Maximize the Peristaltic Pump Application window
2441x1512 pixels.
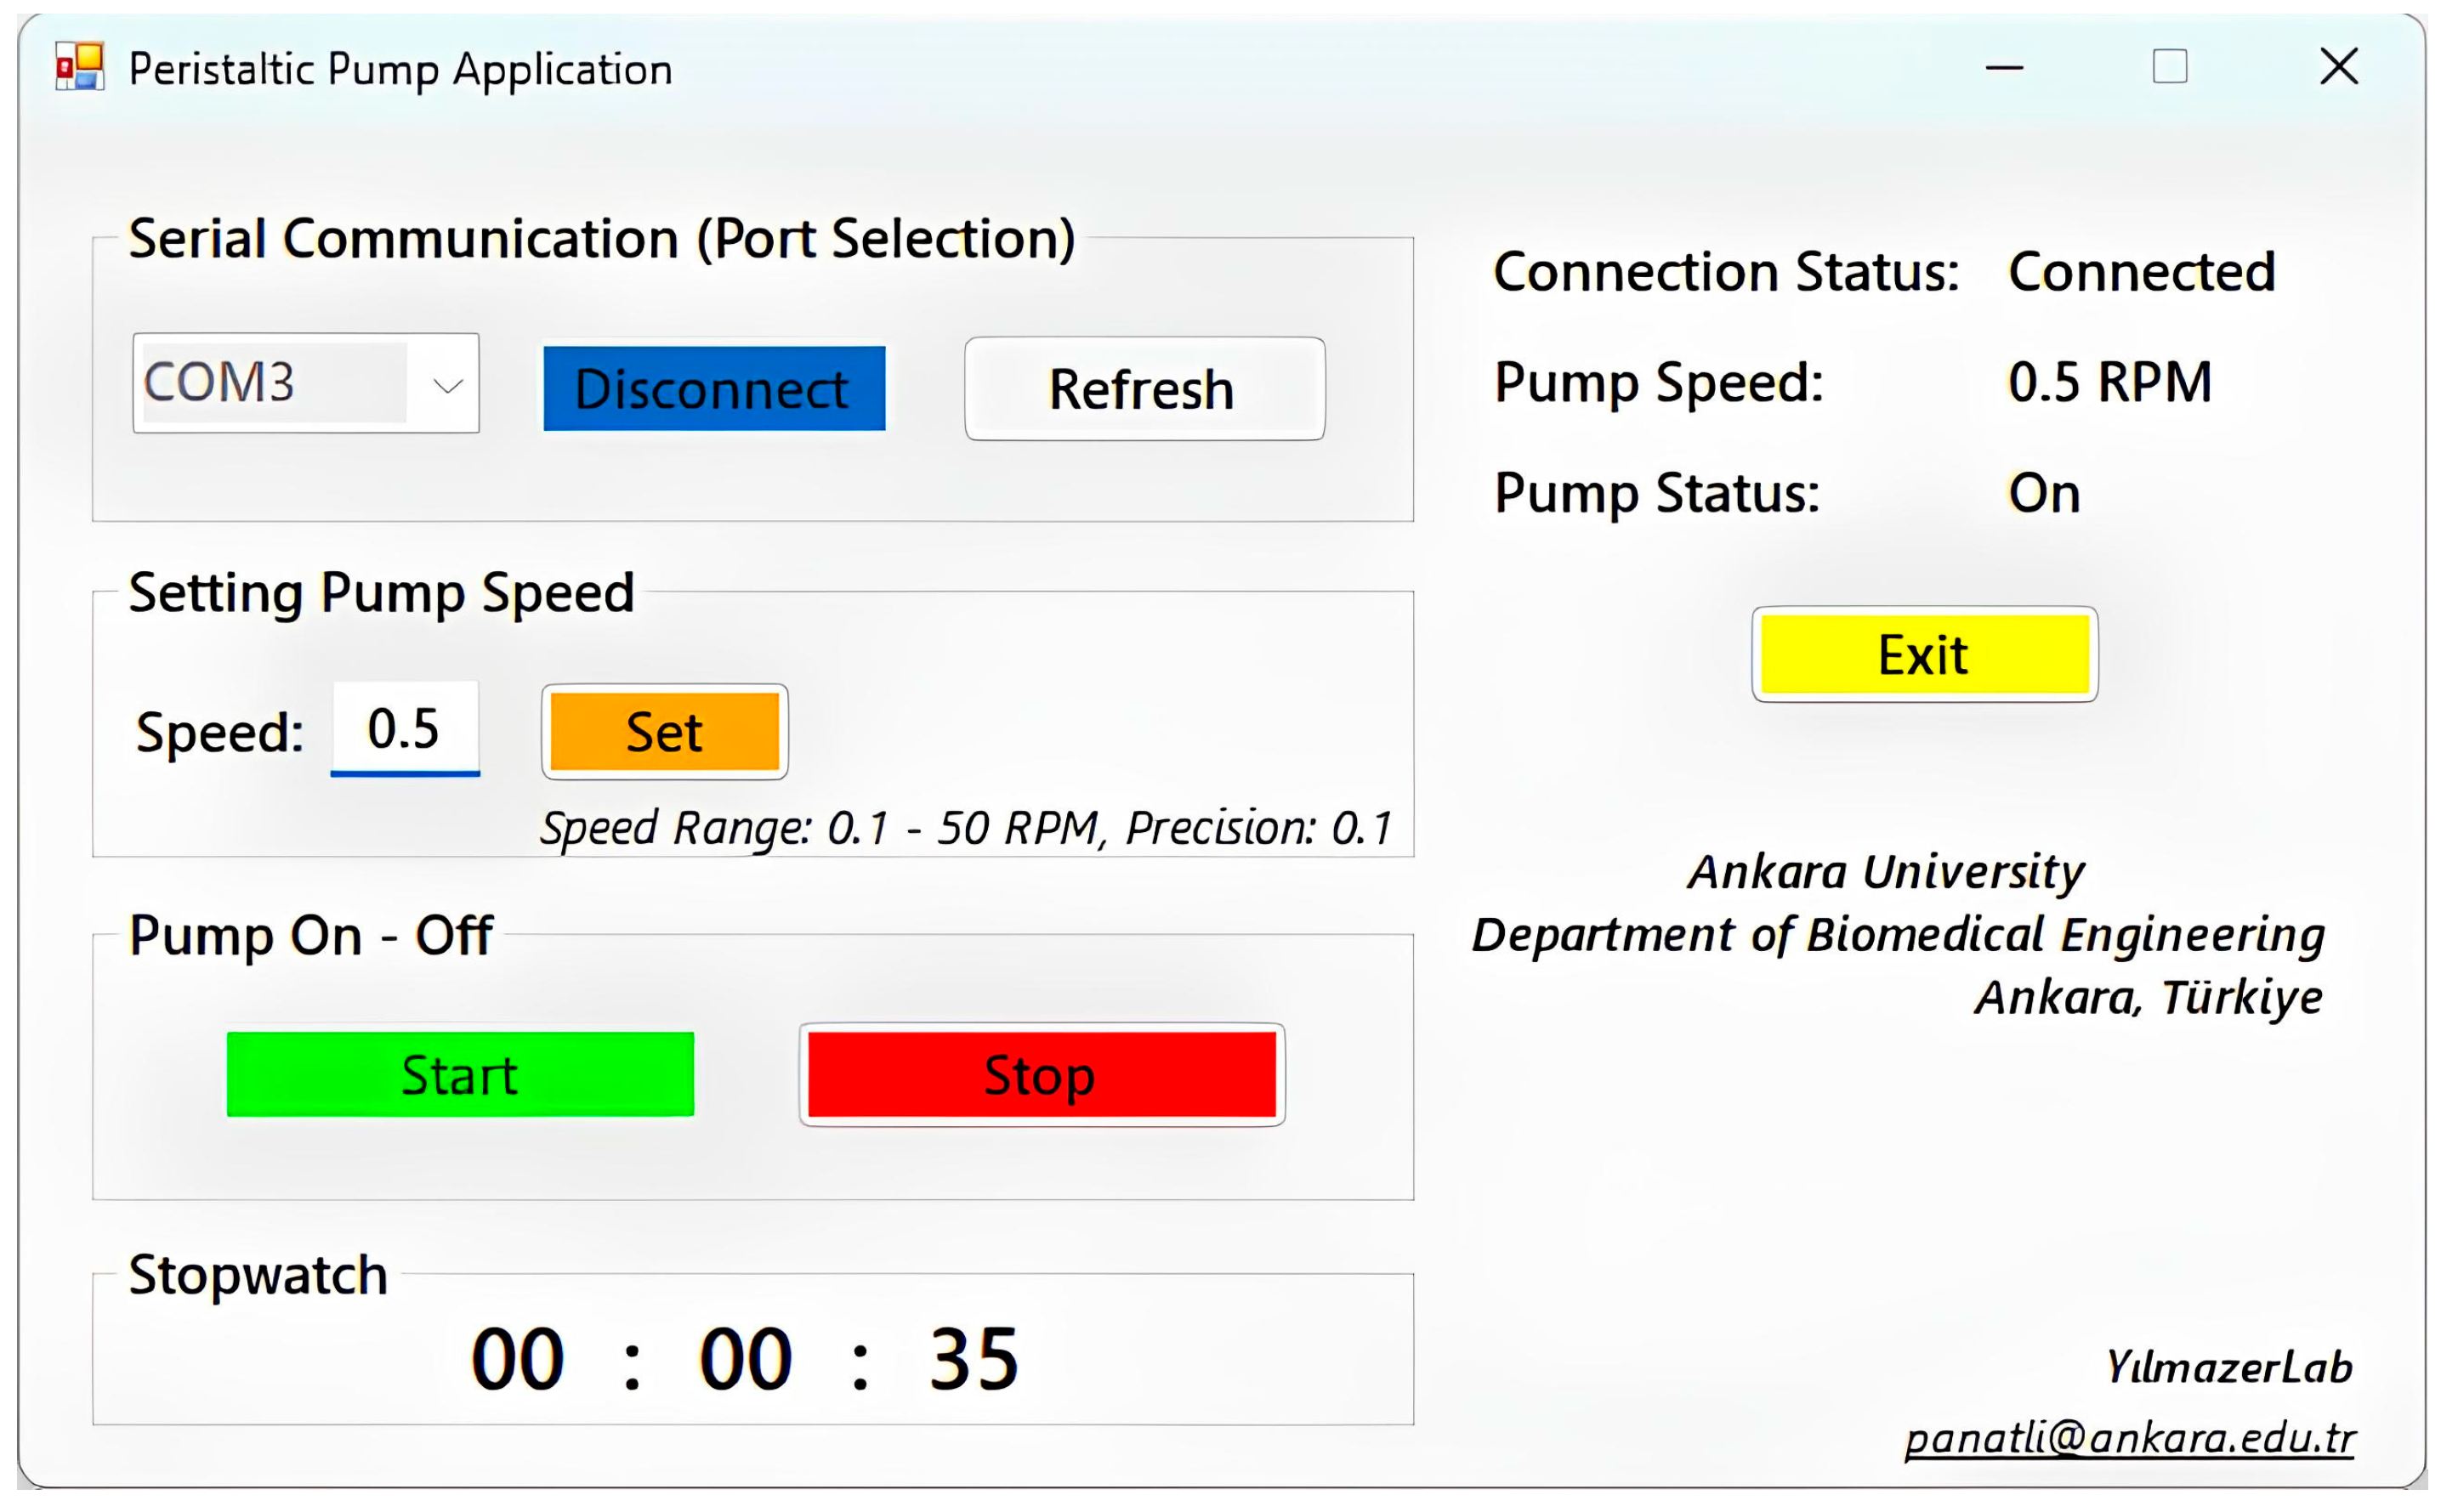[x=2169, y=67]
